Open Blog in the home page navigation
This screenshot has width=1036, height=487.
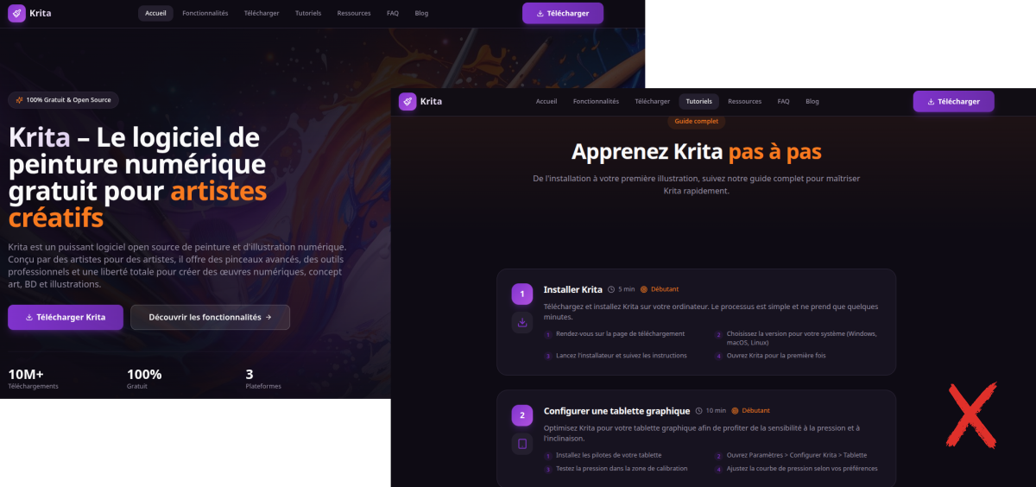tap(421, 13)
